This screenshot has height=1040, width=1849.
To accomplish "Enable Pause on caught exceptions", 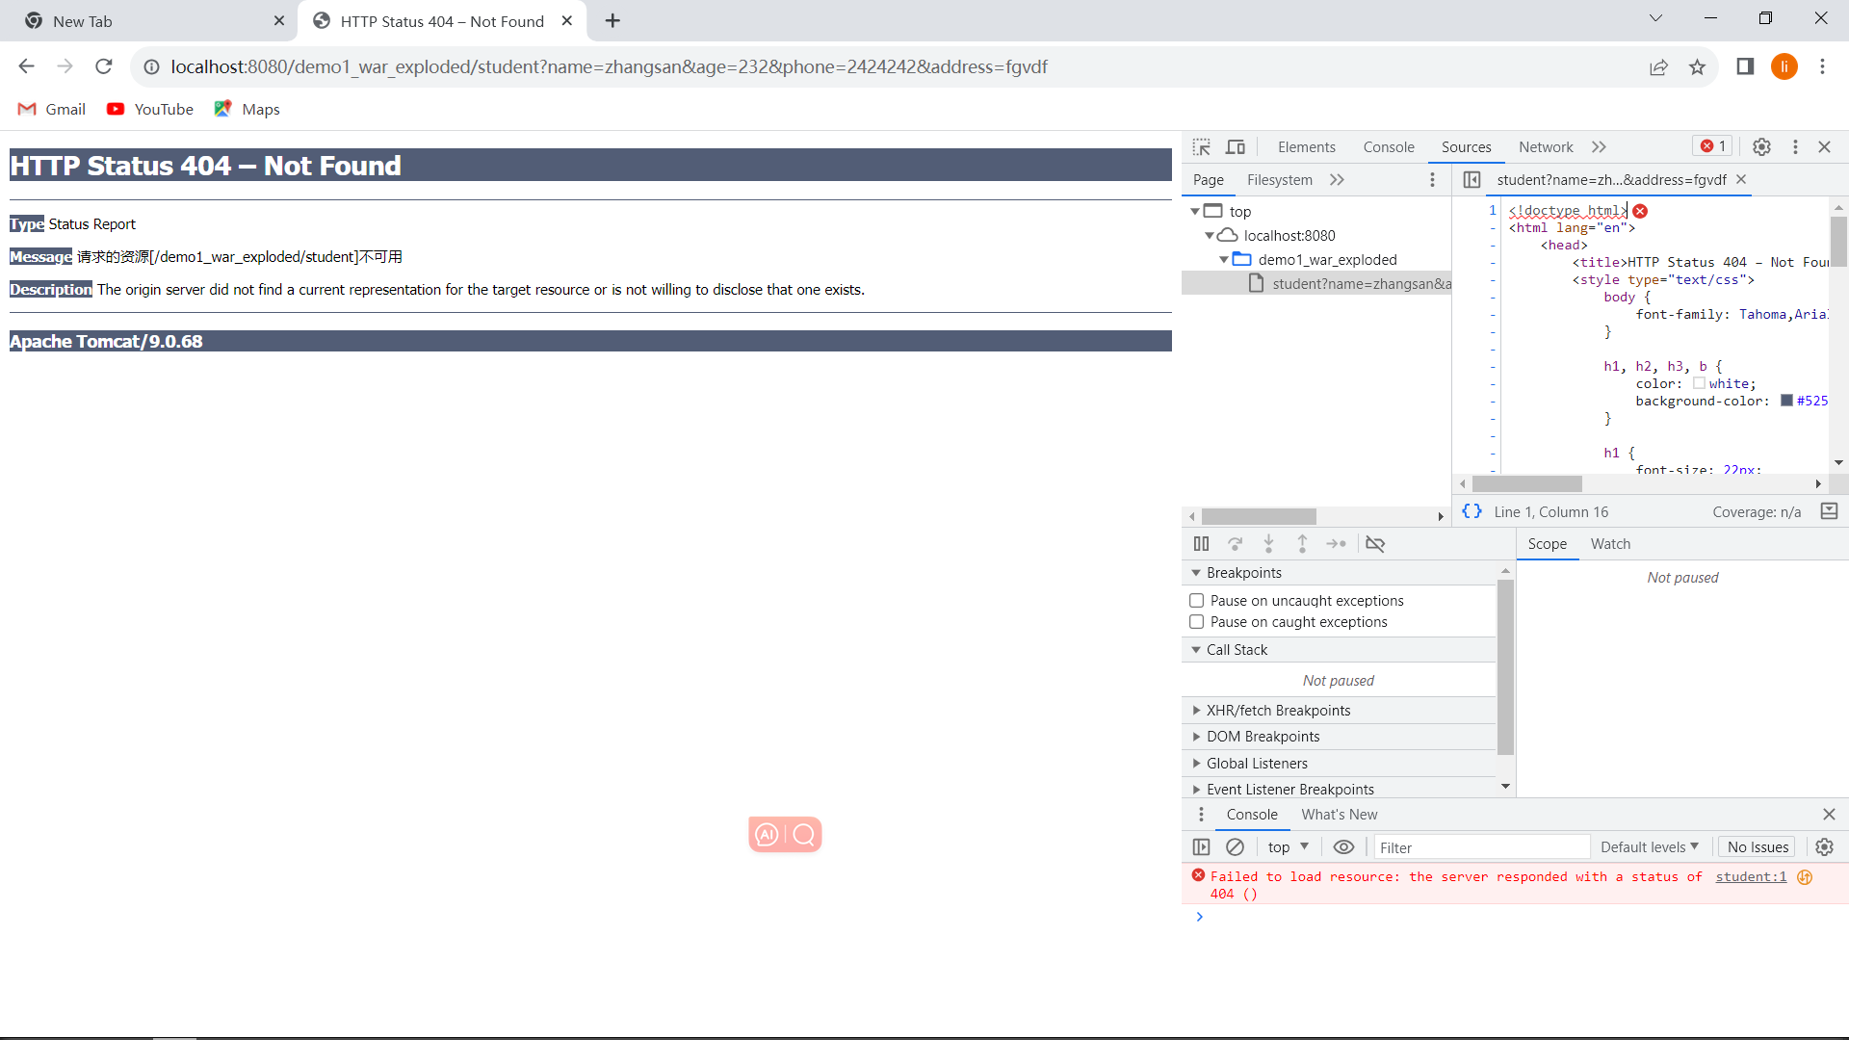I will click(1197, 622).
